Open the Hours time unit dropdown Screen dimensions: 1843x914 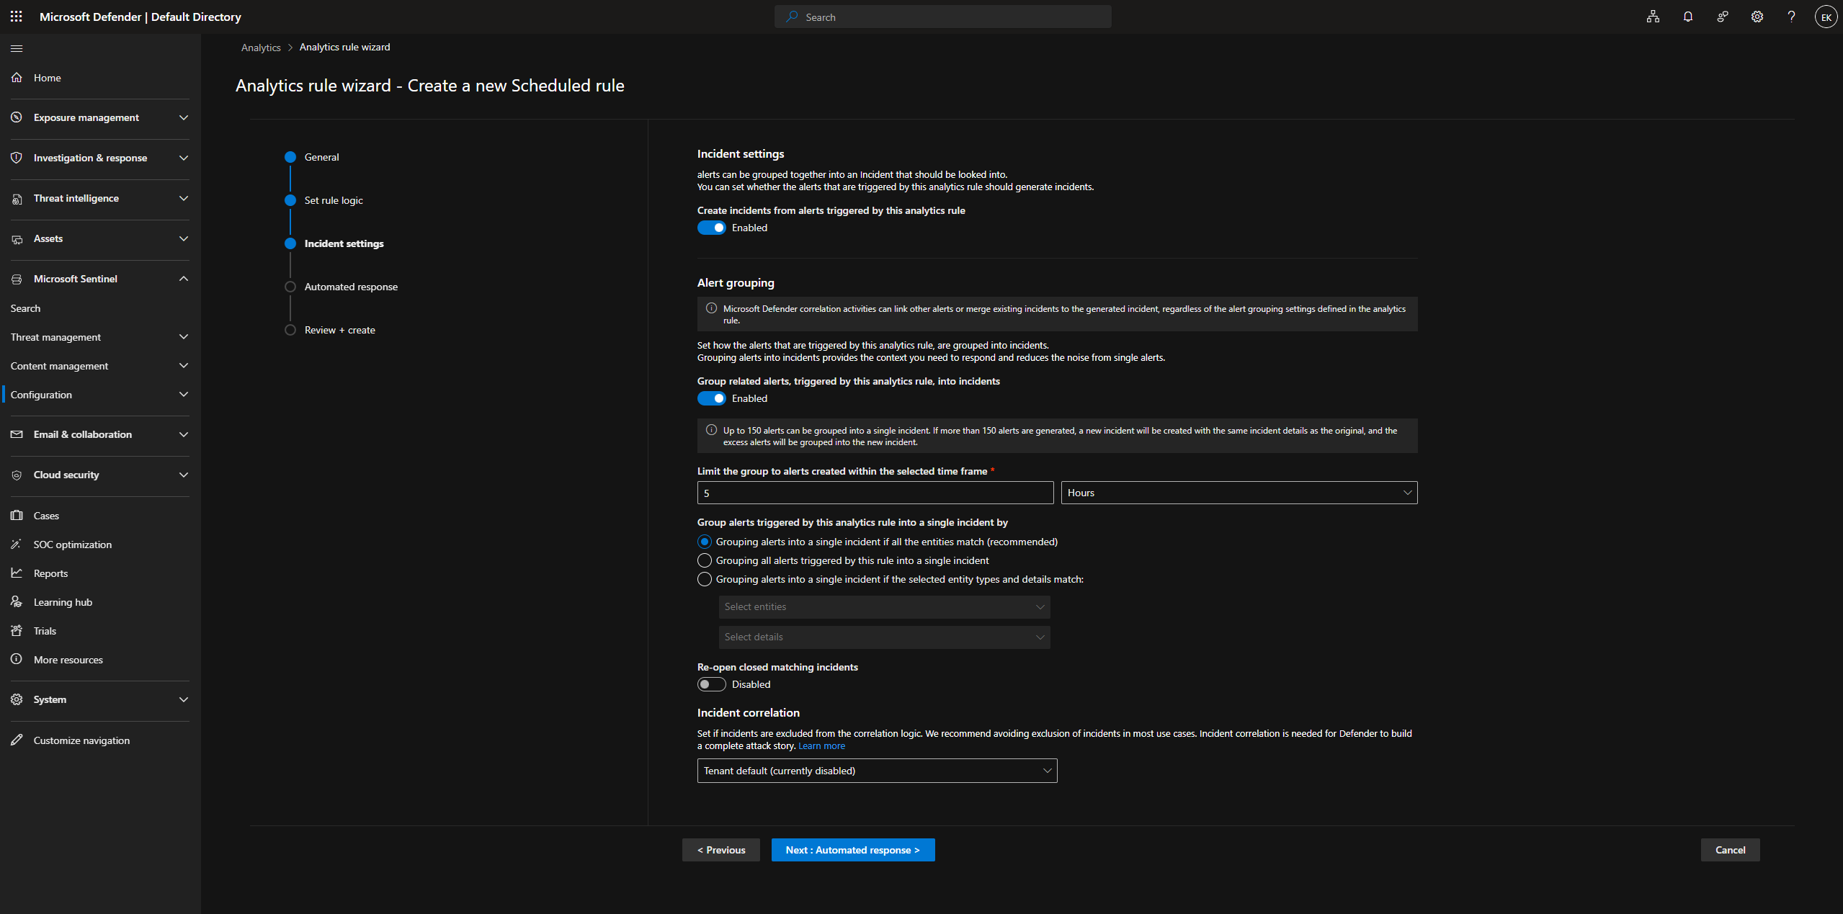[1239, 493]
